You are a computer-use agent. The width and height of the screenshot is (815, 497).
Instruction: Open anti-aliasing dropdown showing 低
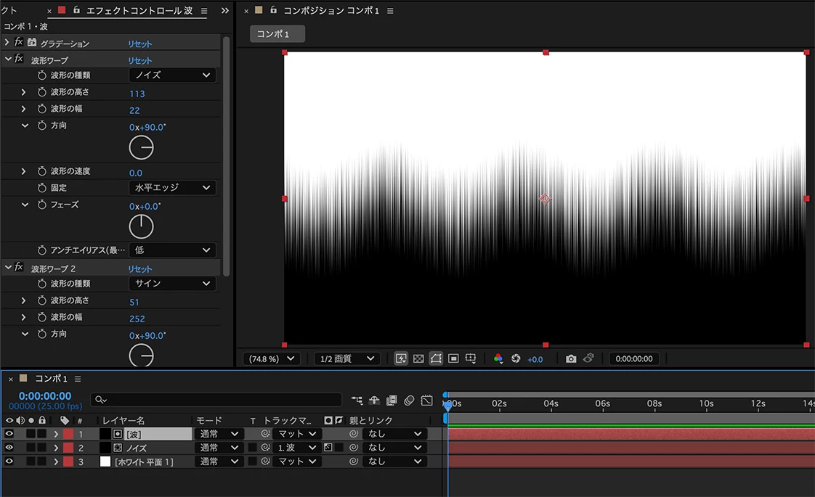coord(172,250)
